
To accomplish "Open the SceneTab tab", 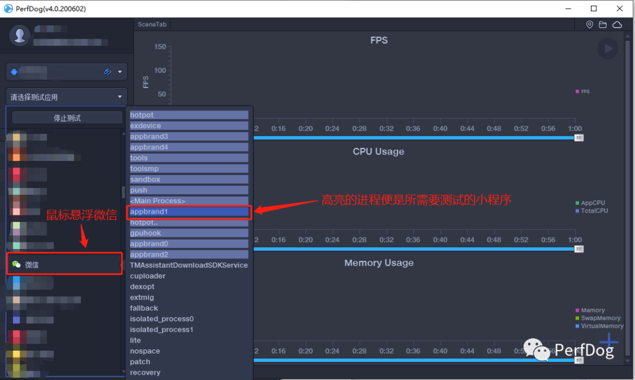I will click(x=152, y=24).
